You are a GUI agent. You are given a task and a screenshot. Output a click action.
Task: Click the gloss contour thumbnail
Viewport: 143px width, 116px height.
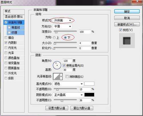tap(57, 76)
